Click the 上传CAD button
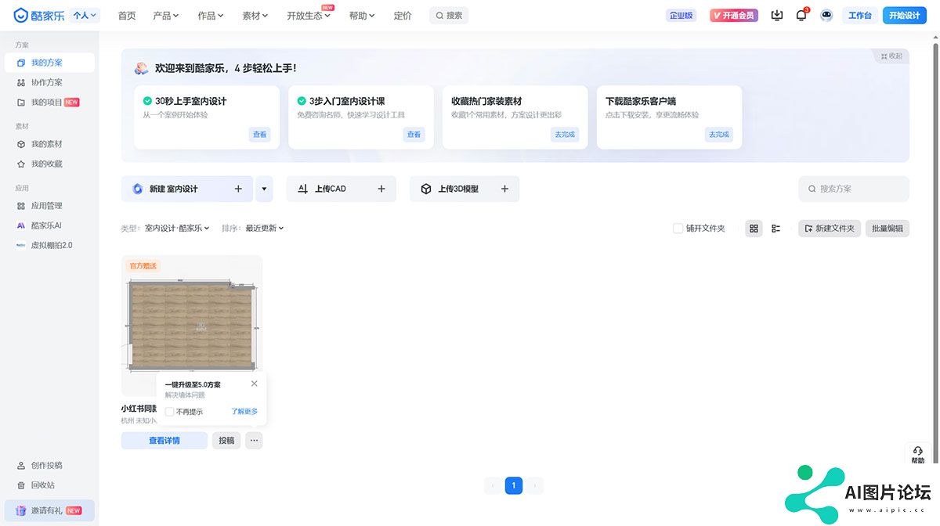 (x=342, y=189)
